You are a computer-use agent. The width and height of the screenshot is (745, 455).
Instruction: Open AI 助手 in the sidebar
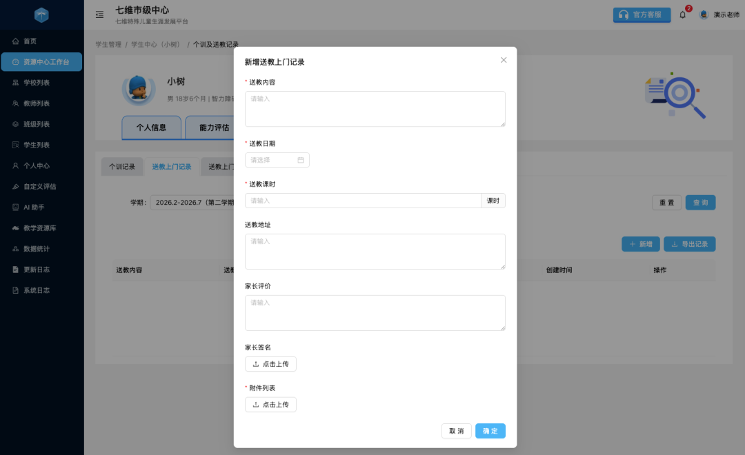pyautogui.click(x=42, y=207)
